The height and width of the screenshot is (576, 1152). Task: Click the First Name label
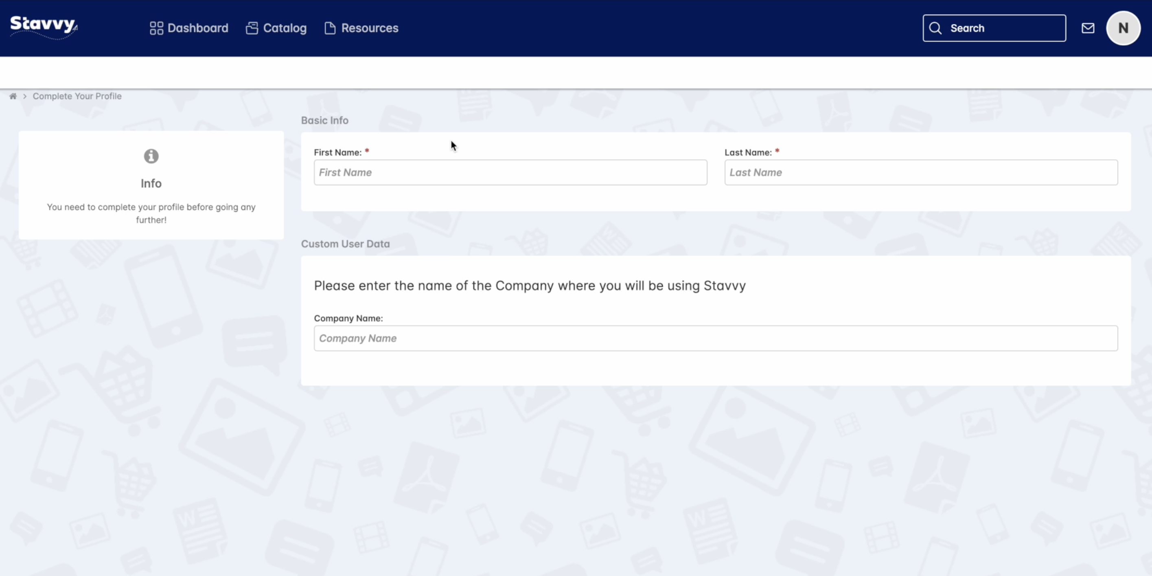click(x=337, y=153)
